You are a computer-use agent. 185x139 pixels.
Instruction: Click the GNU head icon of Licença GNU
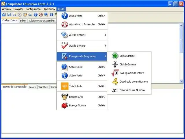(x=65, y=97)
